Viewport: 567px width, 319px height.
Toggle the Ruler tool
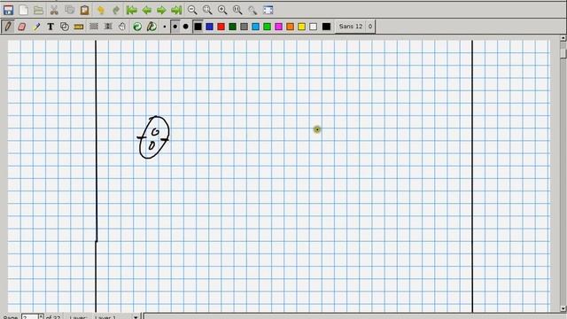point(79,27)
